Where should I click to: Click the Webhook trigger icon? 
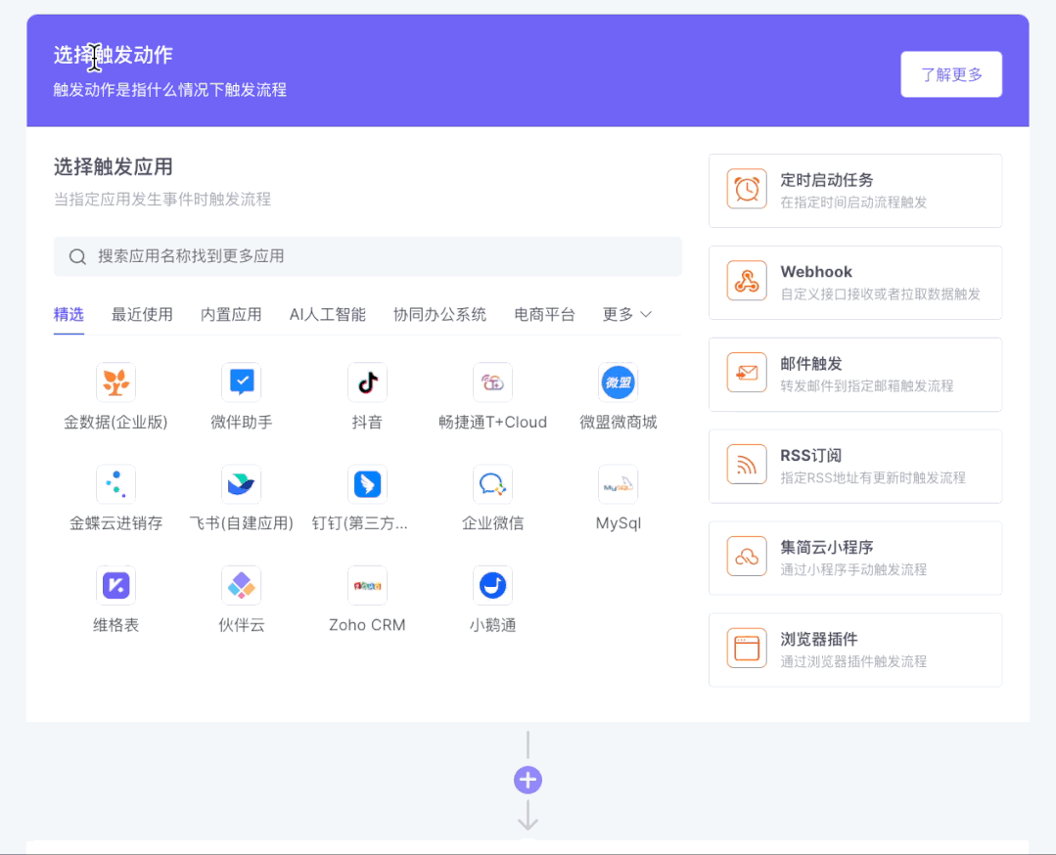click(747, 280)
